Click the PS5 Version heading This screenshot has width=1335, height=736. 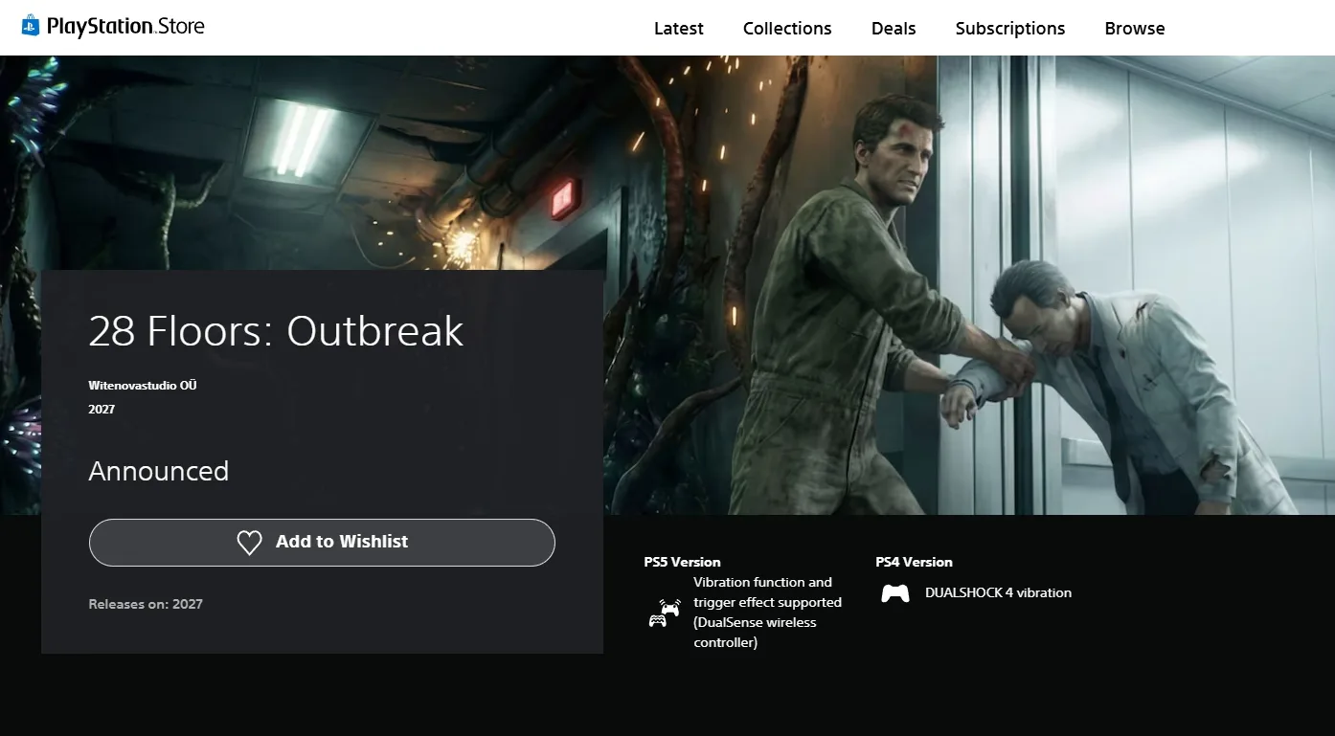click(682, 562)
